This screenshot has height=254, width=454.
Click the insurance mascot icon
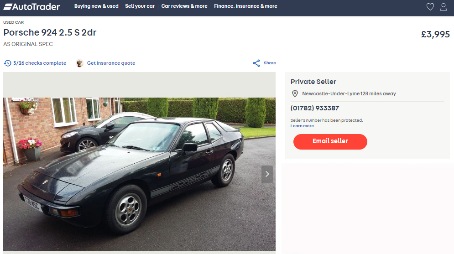[80, 63]
